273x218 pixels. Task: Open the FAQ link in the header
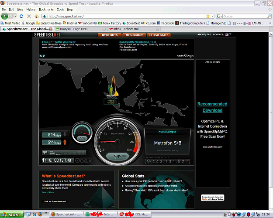click(209, 34)
